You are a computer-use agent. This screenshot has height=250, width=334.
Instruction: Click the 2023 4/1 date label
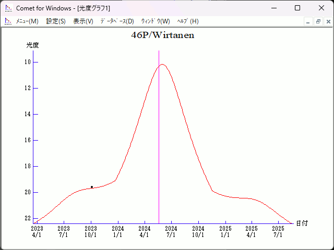(x=37, y=232)
